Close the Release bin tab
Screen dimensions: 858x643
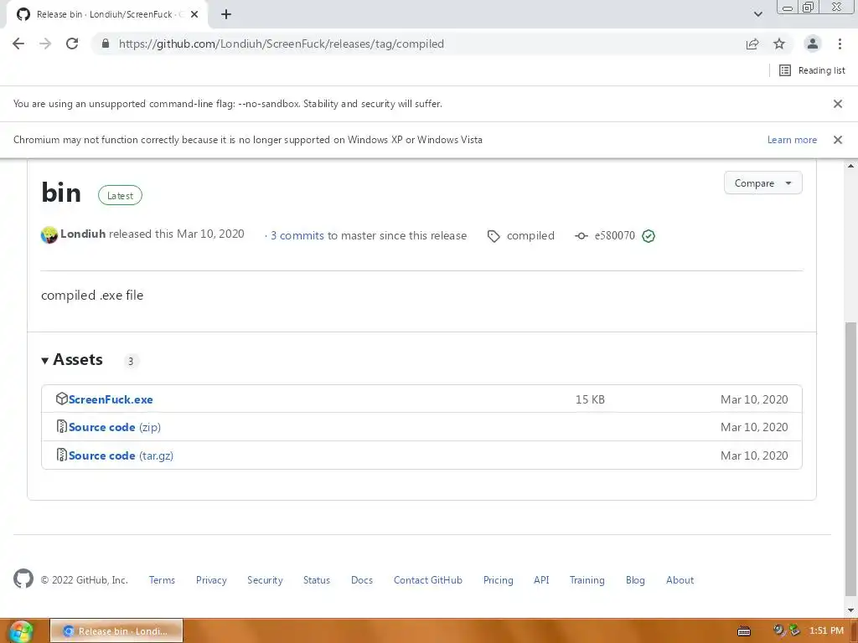(194, 15)
